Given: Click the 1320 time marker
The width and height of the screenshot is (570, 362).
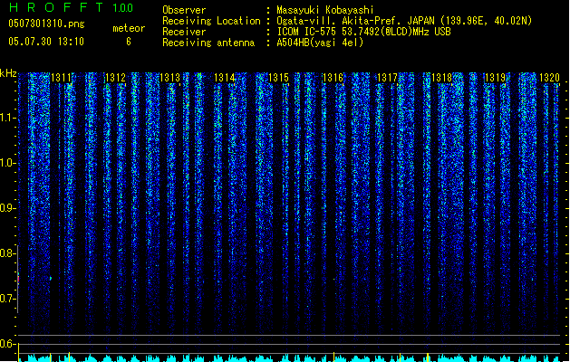Looking at the screenshot, I should (x=550, y=78).
